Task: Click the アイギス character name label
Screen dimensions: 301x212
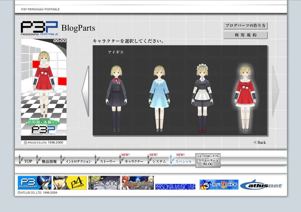Action: [116, 52]
